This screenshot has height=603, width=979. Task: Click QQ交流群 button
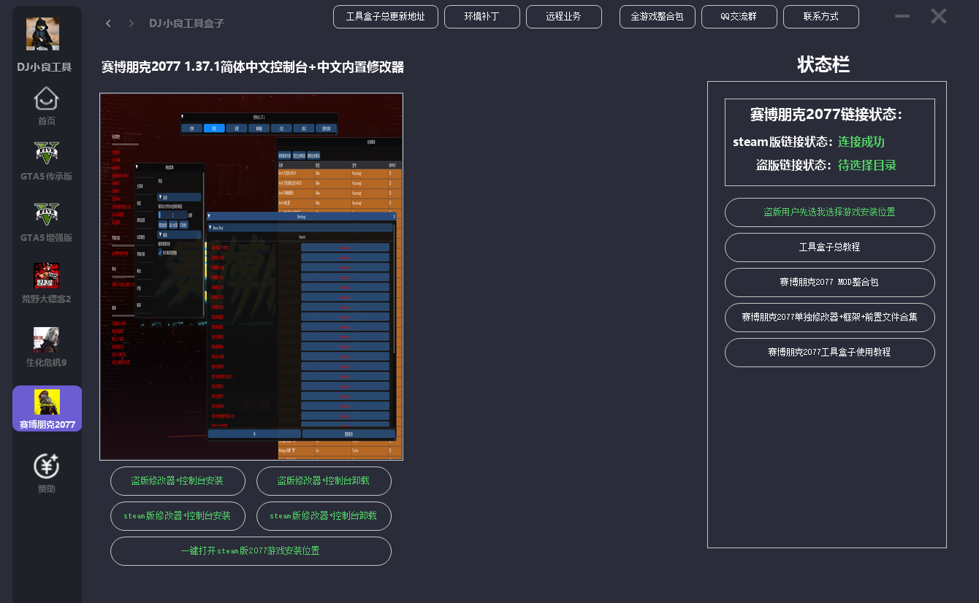[x=739, y=17]
